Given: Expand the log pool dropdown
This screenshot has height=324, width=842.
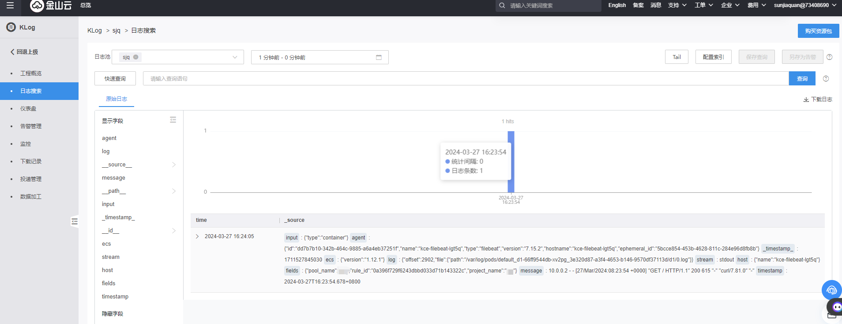Looking at the screenshot, I should coord(235,57).
